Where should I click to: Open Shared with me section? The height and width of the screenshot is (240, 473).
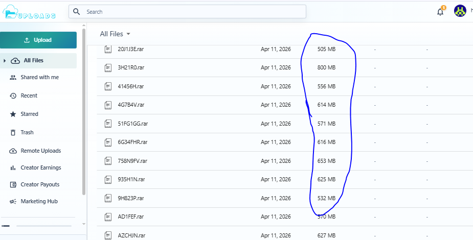point(39,78)
